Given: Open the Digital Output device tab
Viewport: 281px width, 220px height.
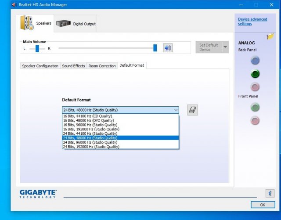Looking at the screenshot, I should click(76, 24).
